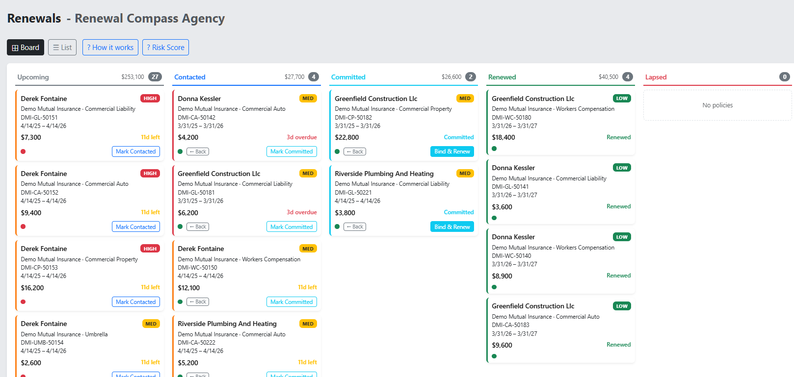
Task: Click green status dot on DMI-GL-50141 card
Action: coord(494,218)
